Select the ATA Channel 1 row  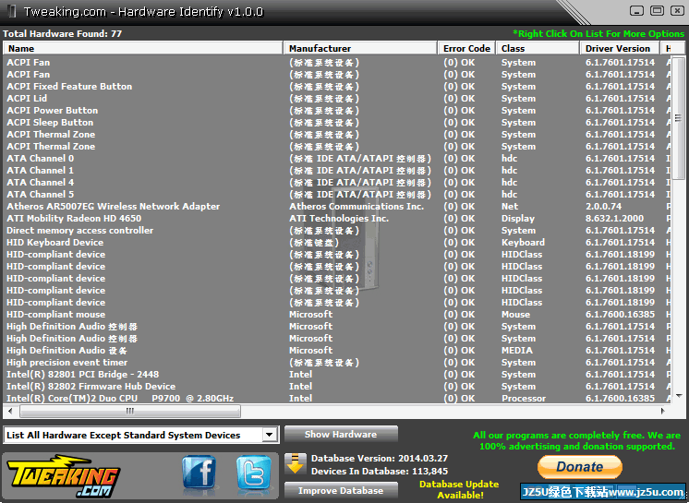[x=337, y=171]
